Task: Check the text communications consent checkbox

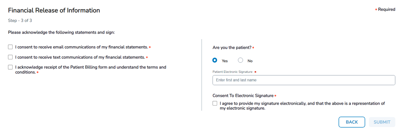Action: click(x=10, y=57)
